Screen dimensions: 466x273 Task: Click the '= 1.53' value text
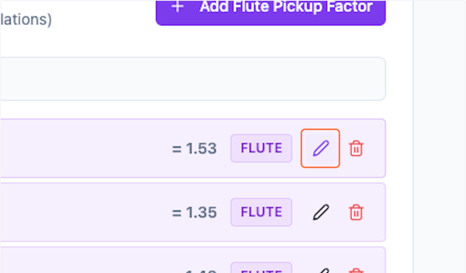(x=193, y=148)
